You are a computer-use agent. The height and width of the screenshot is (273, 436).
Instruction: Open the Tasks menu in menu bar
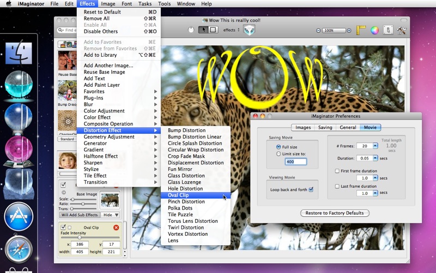tap(145, 4)
